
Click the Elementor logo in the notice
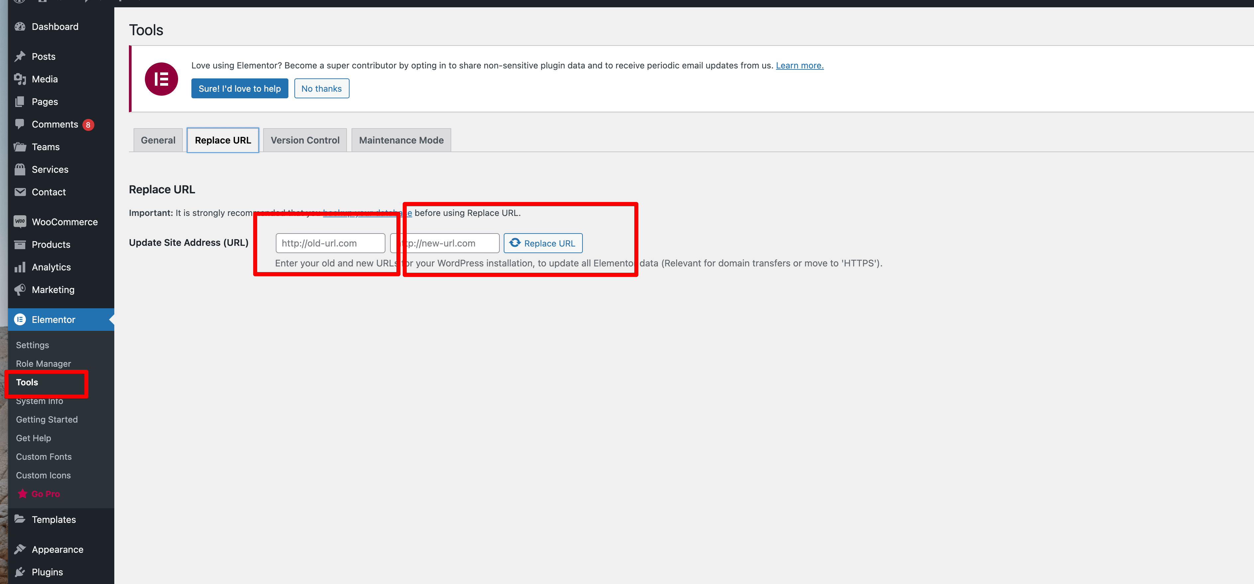161,79
